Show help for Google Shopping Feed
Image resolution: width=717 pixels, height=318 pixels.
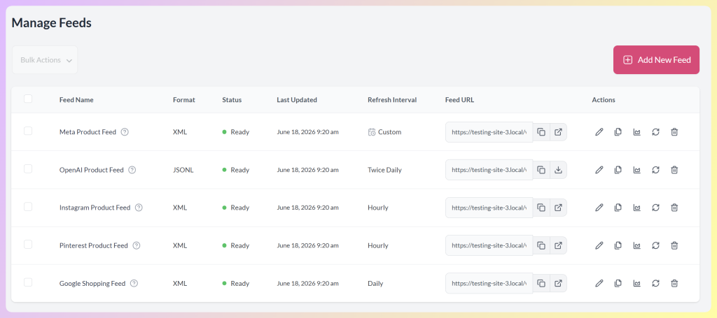pos(134,283)
